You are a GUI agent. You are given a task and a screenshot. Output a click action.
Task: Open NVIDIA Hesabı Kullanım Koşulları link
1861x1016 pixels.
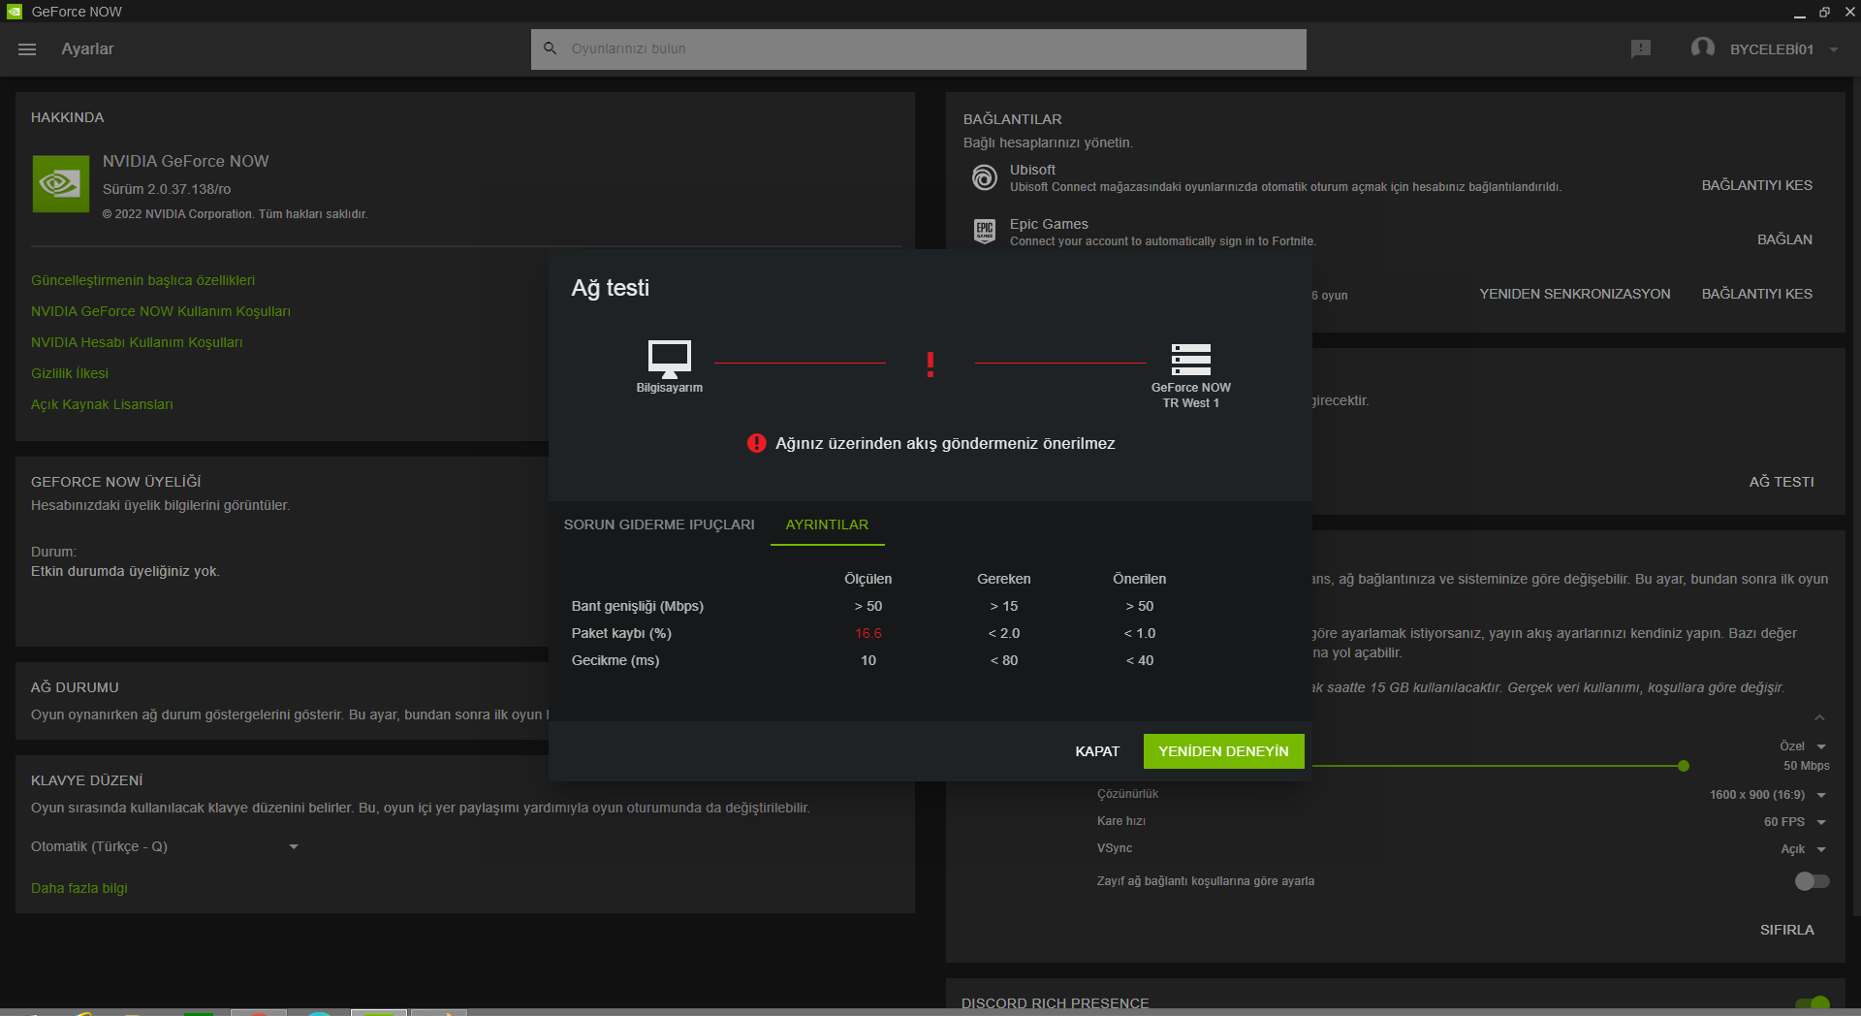pyautogui.click(x=137, y=342)
